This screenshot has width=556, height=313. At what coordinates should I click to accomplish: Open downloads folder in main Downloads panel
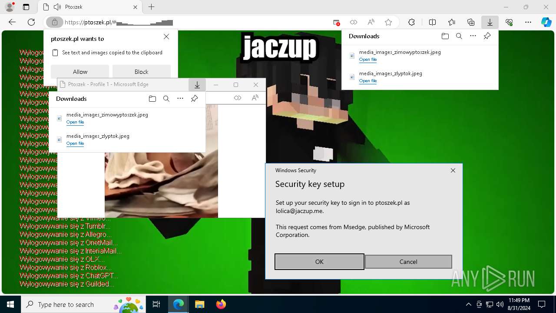click(445, 36)
